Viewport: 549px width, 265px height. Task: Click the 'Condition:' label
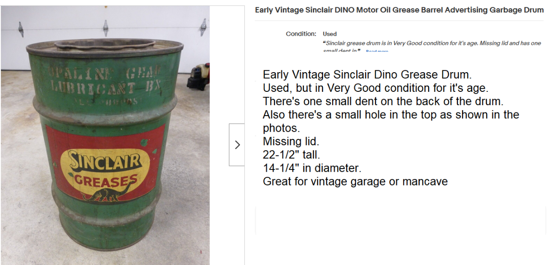pyautogui.click(x=301, y=34)
